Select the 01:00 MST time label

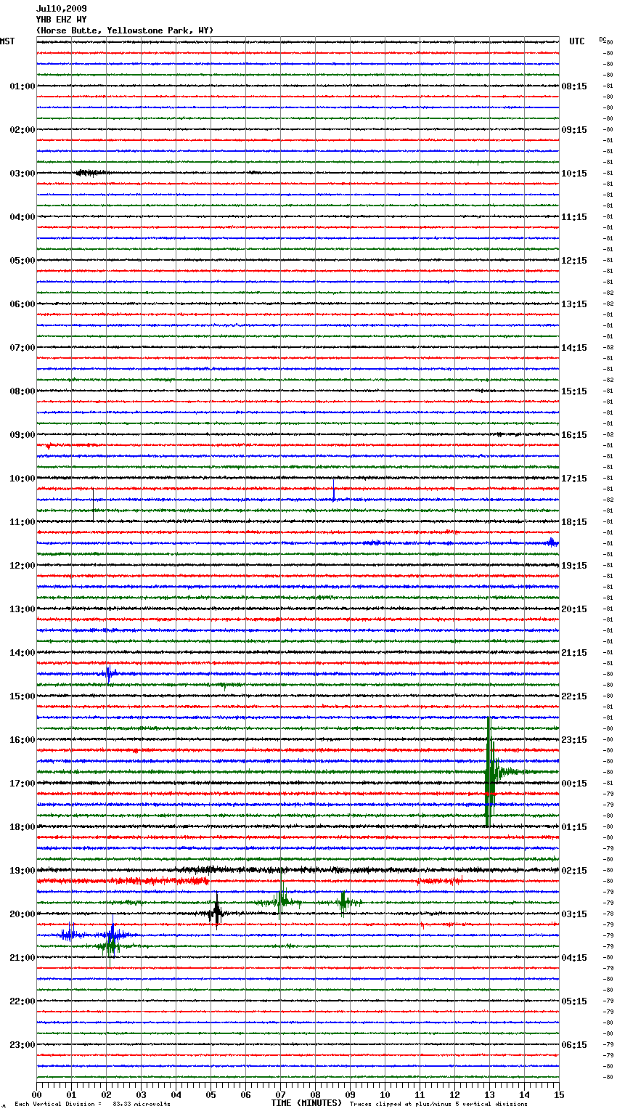[x=23, y=86]
